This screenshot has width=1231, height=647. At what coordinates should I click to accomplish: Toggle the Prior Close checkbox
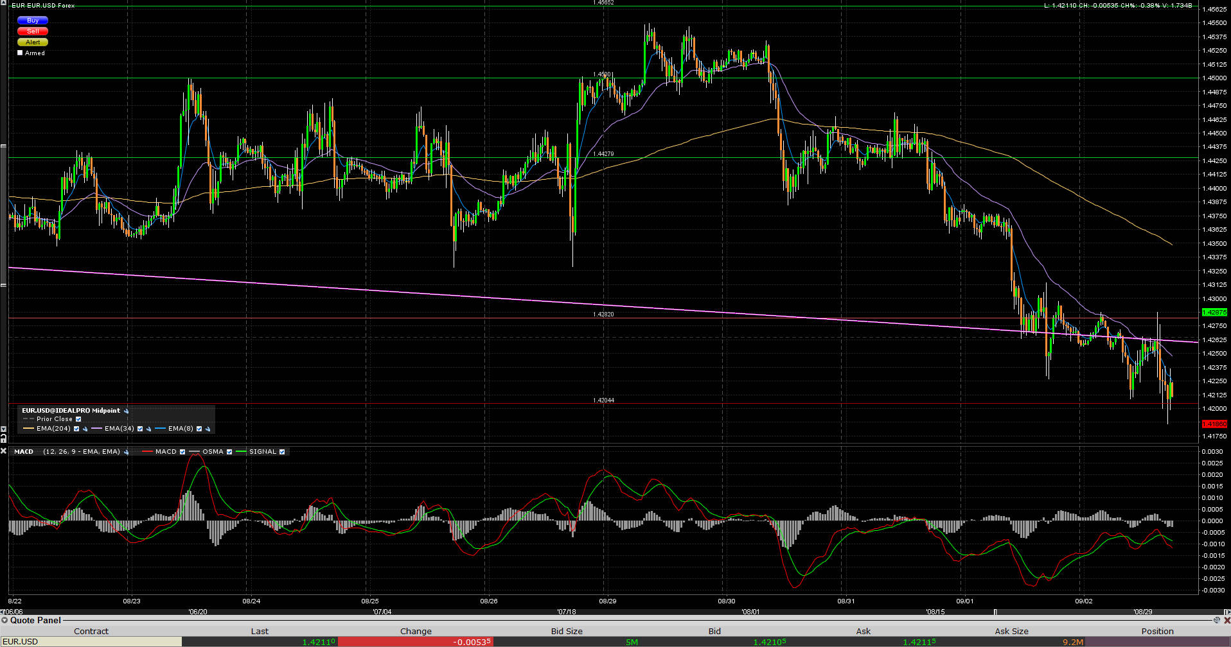click(78, 419)
